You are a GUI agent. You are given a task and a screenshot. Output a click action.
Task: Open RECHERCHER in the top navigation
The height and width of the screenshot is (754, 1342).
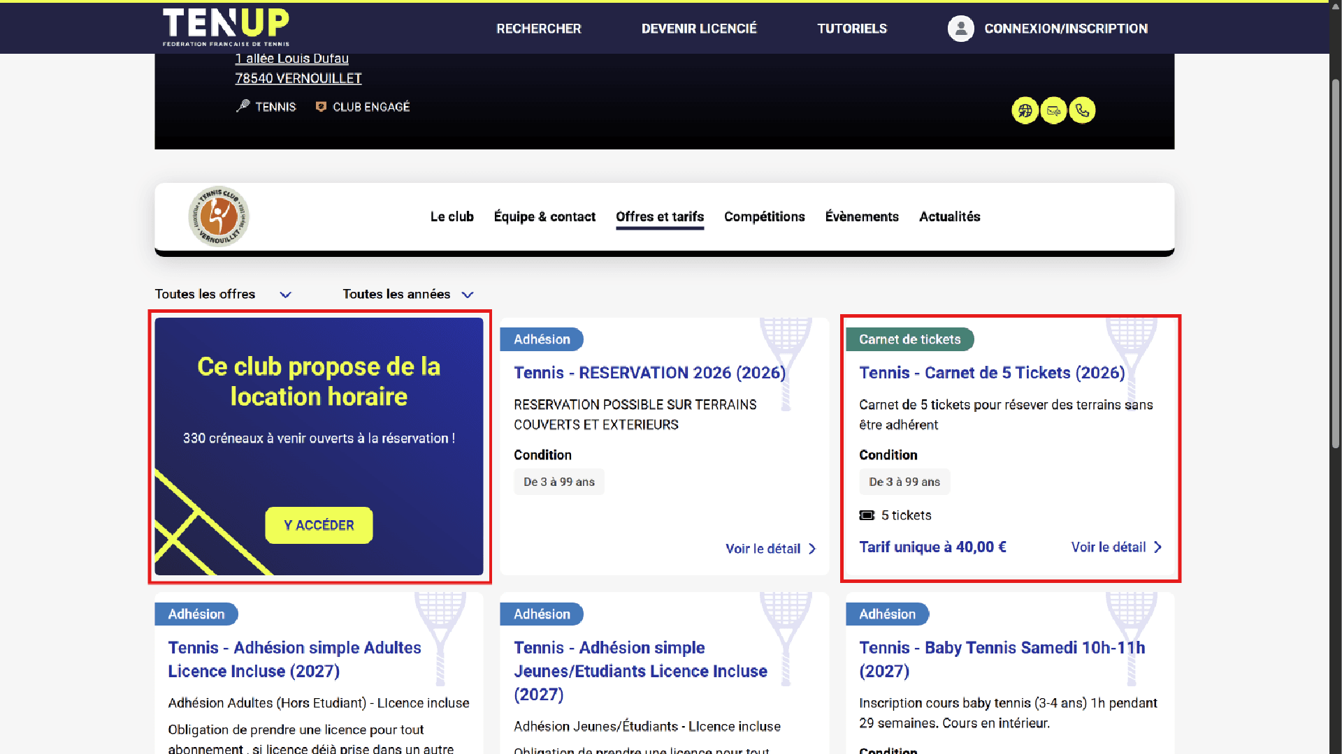point(538,29)
